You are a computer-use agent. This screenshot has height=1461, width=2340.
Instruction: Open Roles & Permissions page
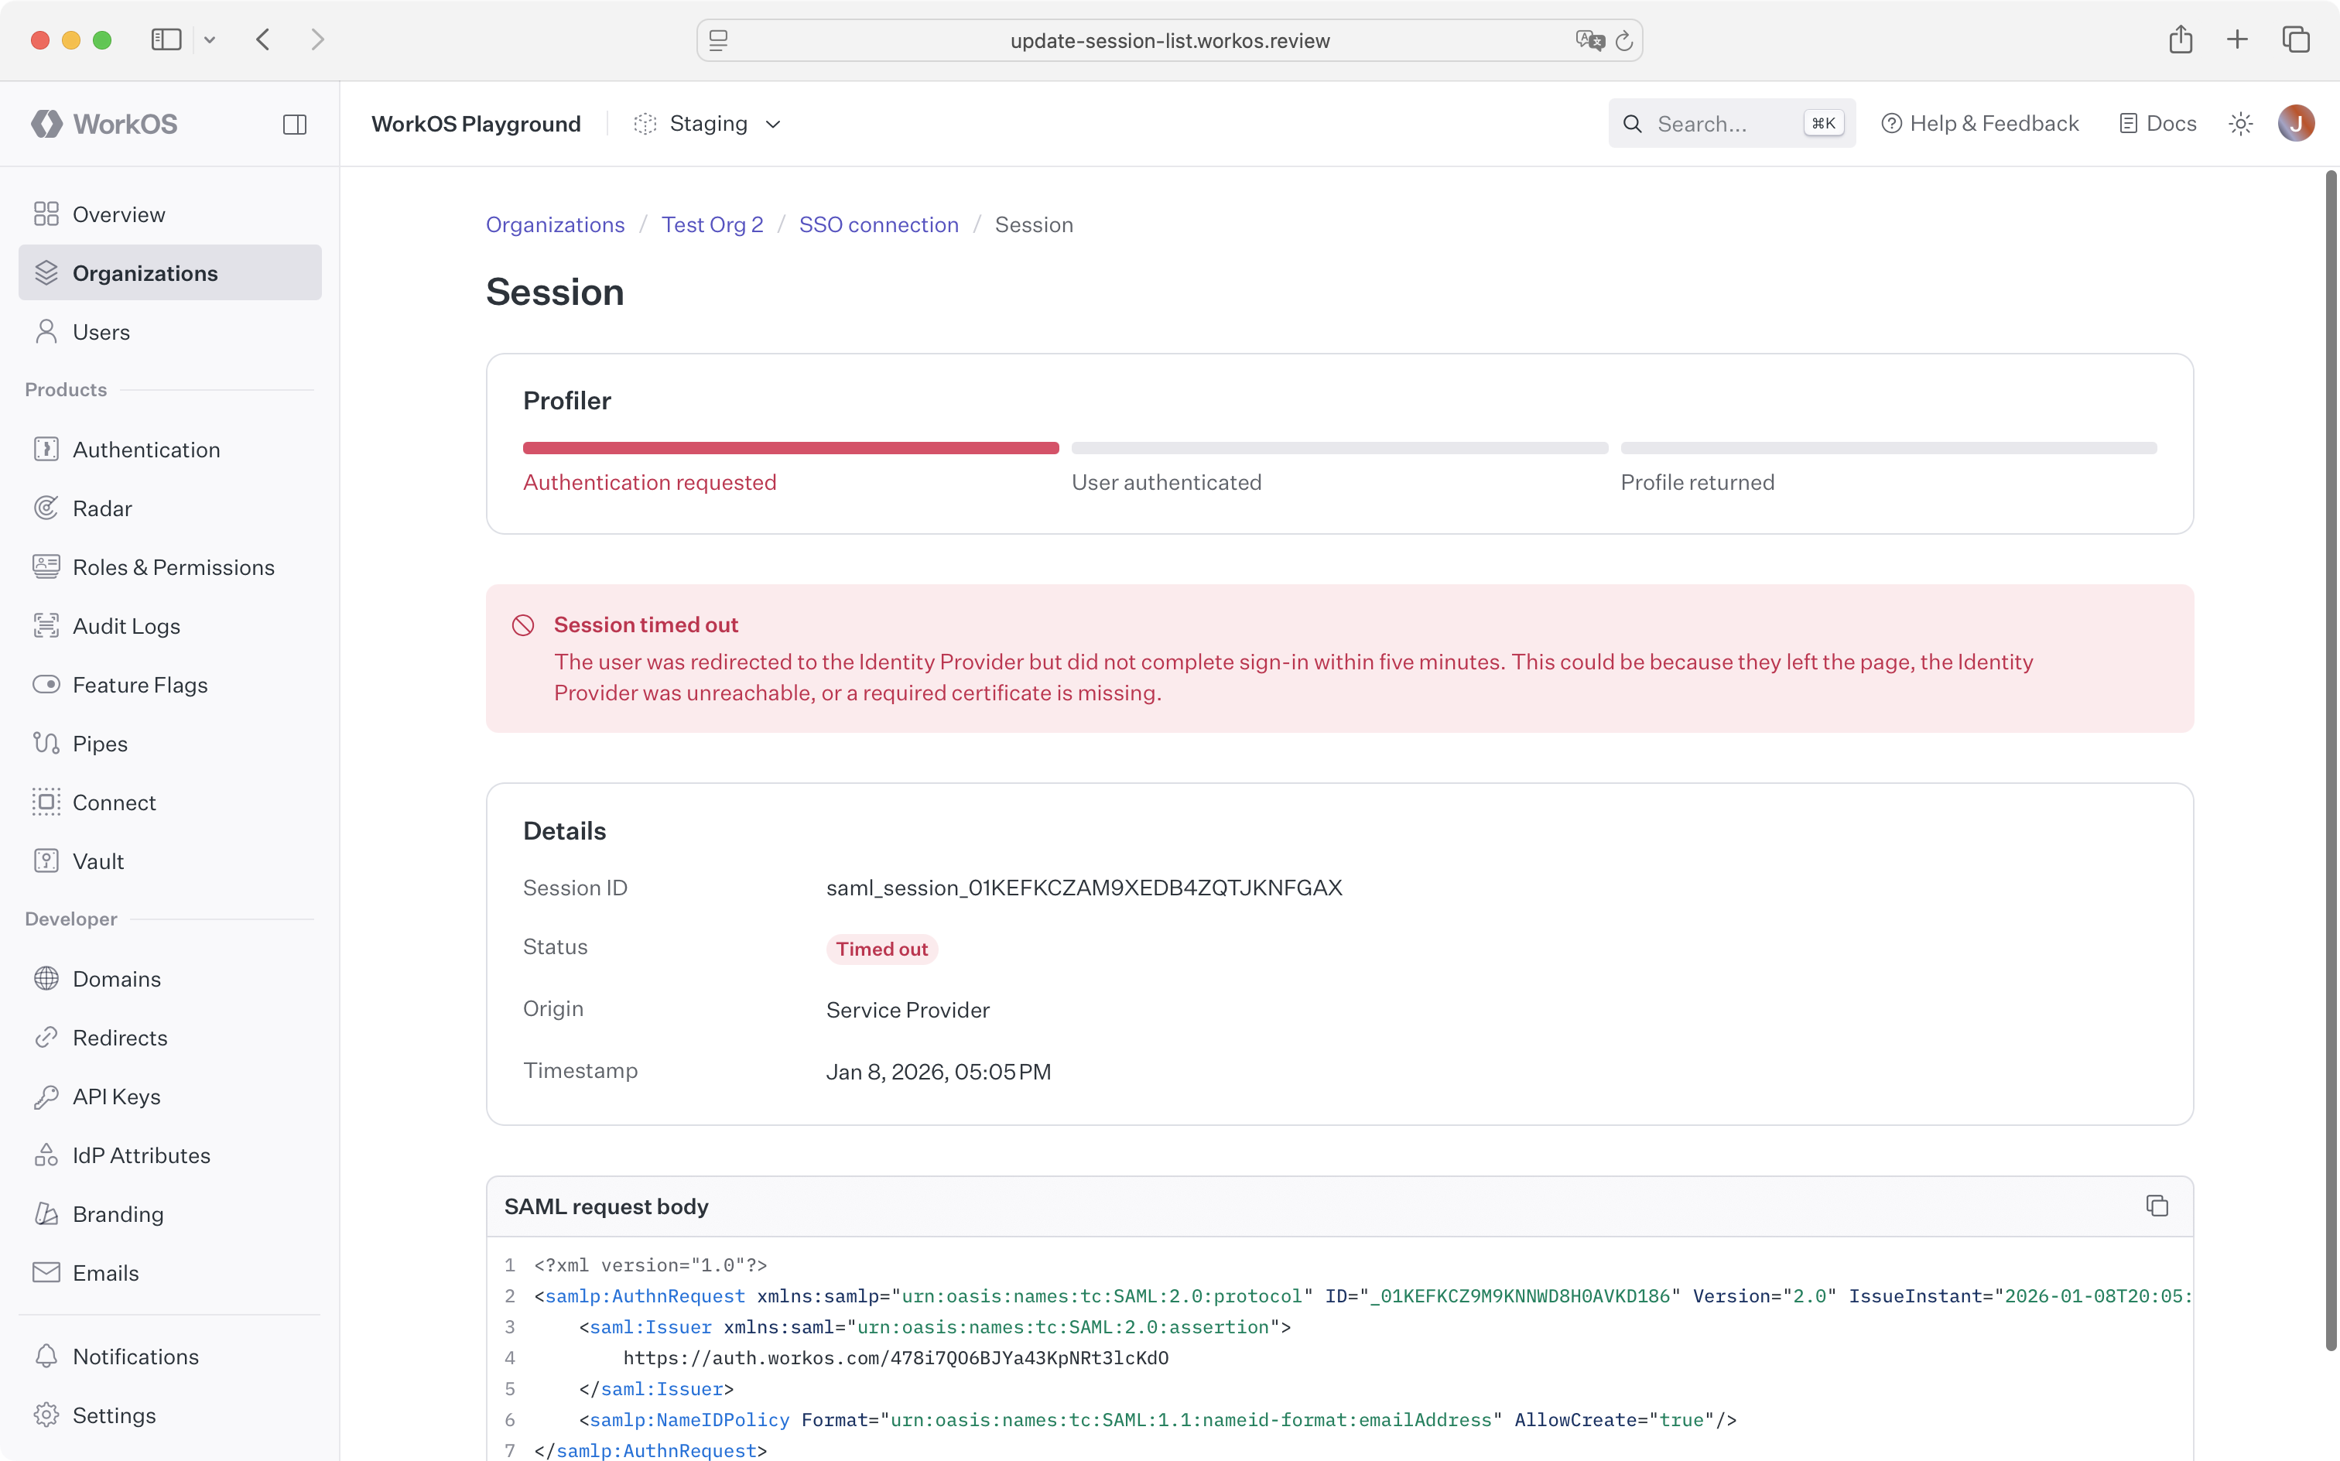174,567
